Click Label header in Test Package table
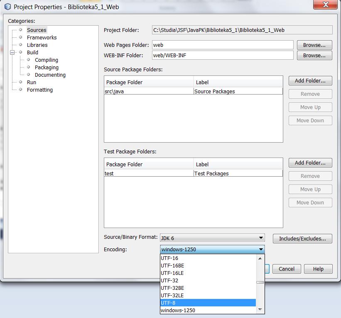Screen dimensions: 341x318 (x=238, y=164)
